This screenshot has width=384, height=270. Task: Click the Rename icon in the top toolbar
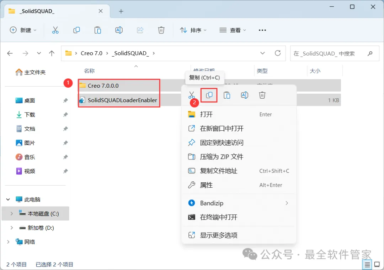coord(119,30)
